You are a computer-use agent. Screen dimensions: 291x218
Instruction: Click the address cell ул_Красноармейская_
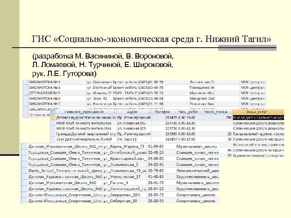pos(125,159)
